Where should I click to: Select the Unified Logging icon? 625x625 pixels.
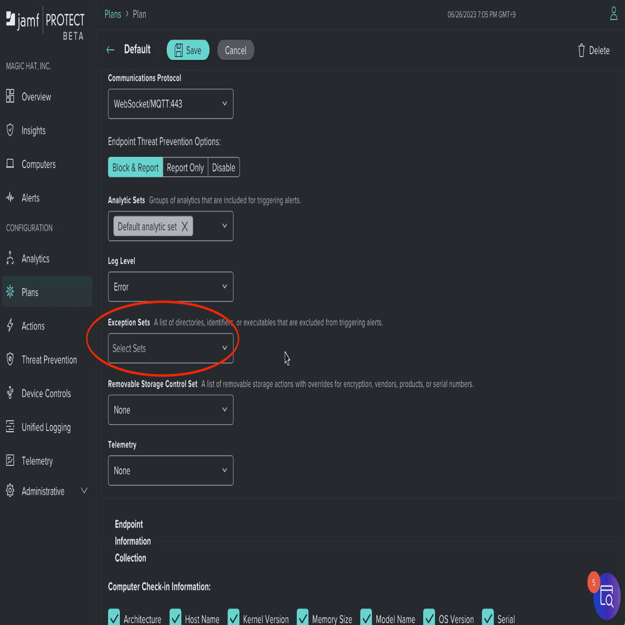9,427
